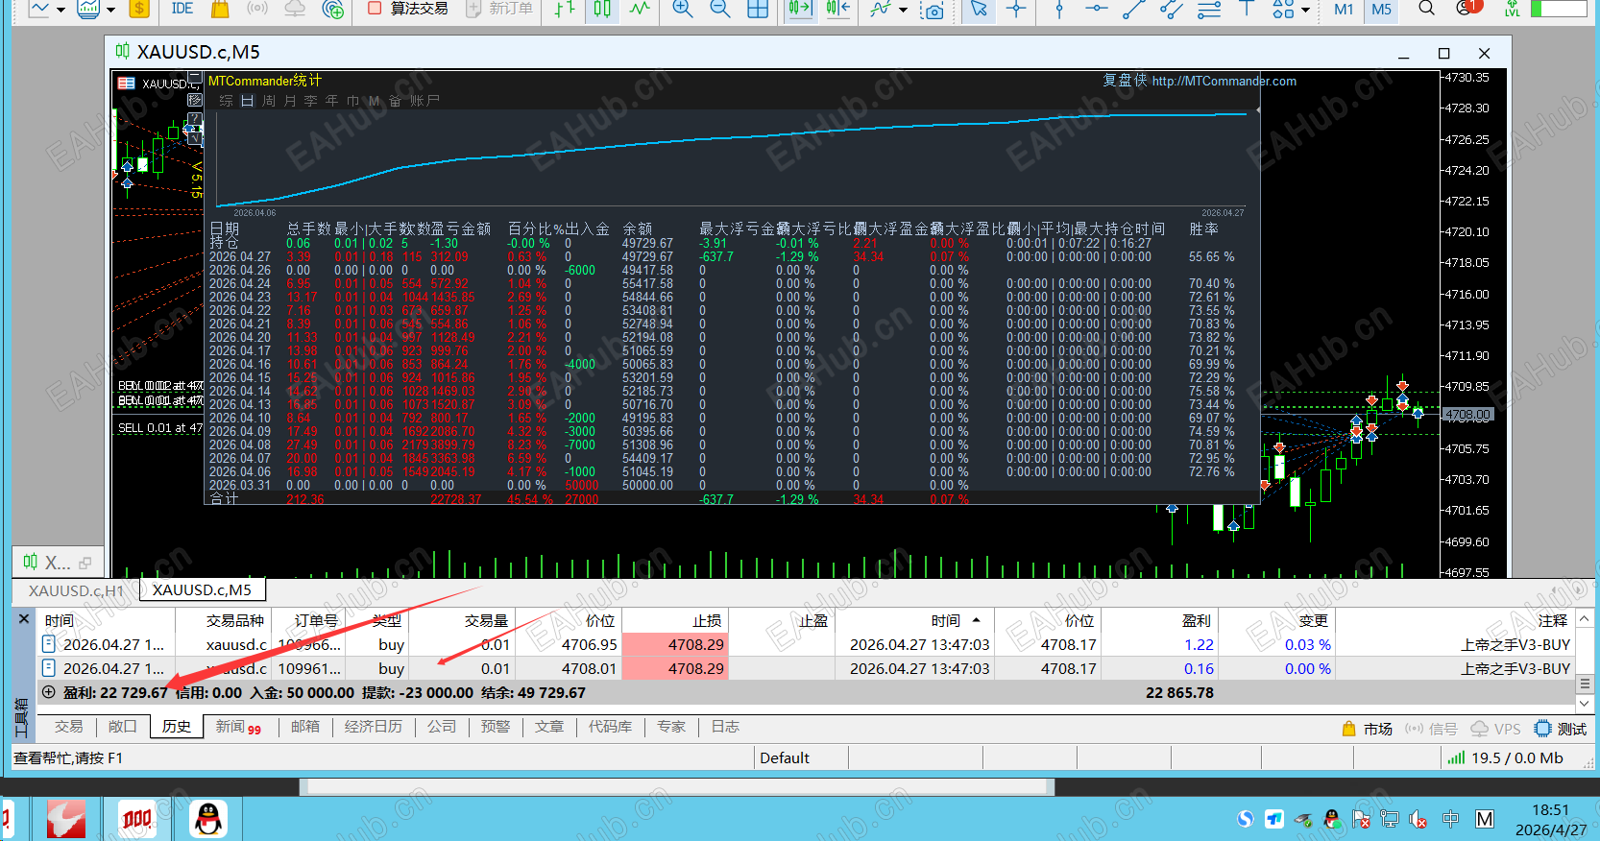Open the search magnifier in toolbar
1600x841 pixels.
pyautogui.click(x=1427, y=9)
